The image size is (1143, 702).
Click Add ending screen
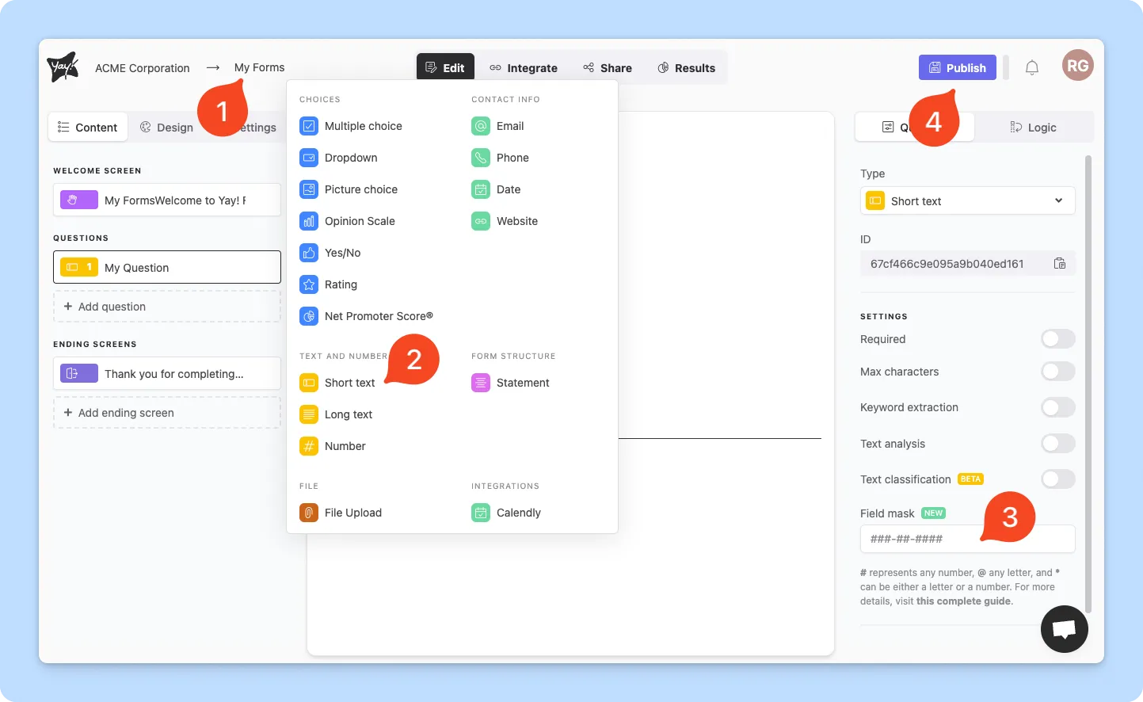[x=167, y=413]
